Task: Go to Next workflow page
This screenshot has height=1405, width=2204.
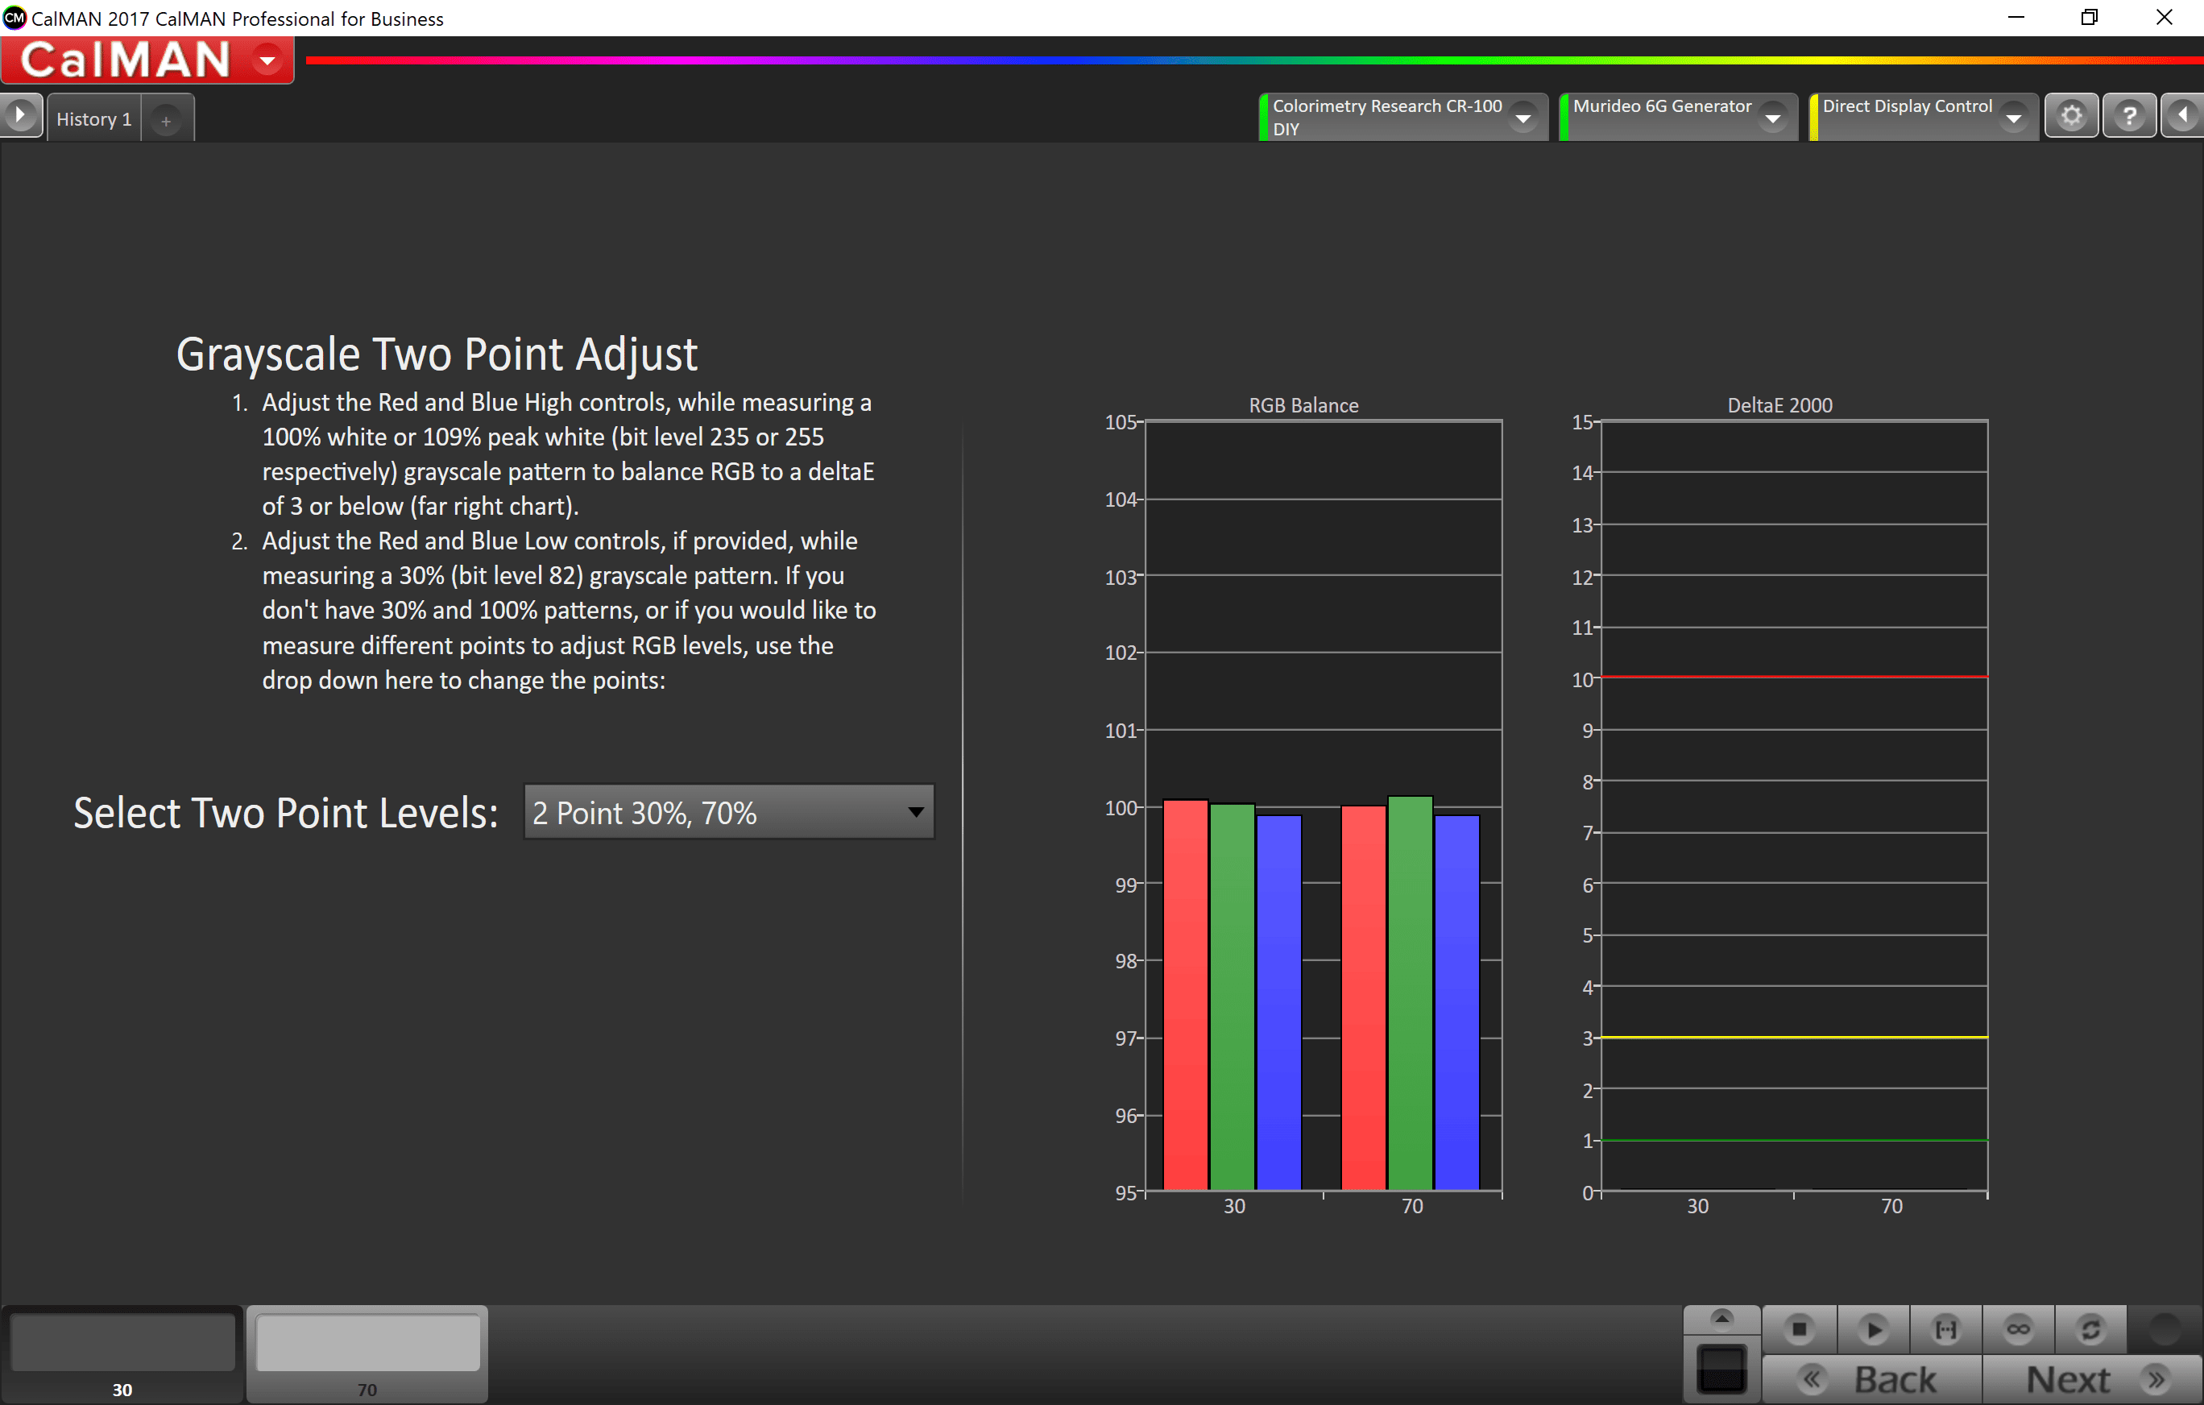Action: (x=2092, y=1379)
